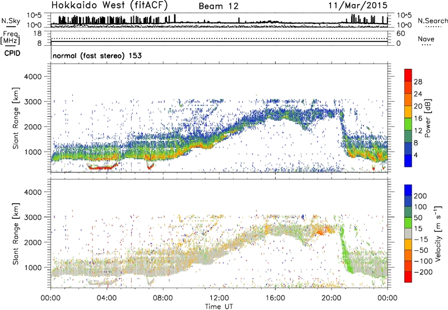Click 'normal (fast stereo) 153' text
448x310 pixels.
pos(97,55)
